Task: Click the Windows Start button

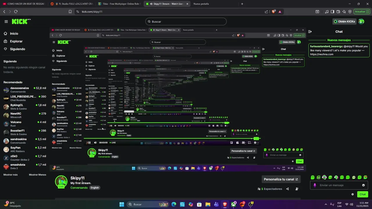Action: [x=122, y=204]
